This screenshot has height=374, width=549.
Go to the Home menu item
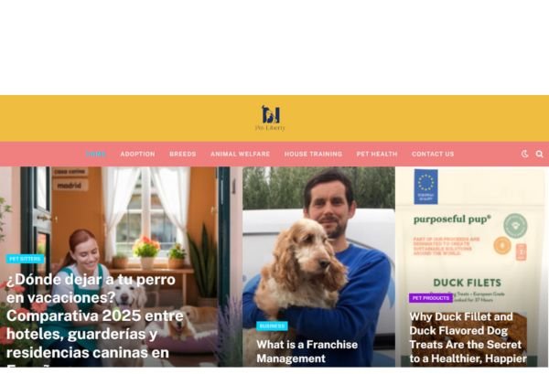click(x=95, y=154)
